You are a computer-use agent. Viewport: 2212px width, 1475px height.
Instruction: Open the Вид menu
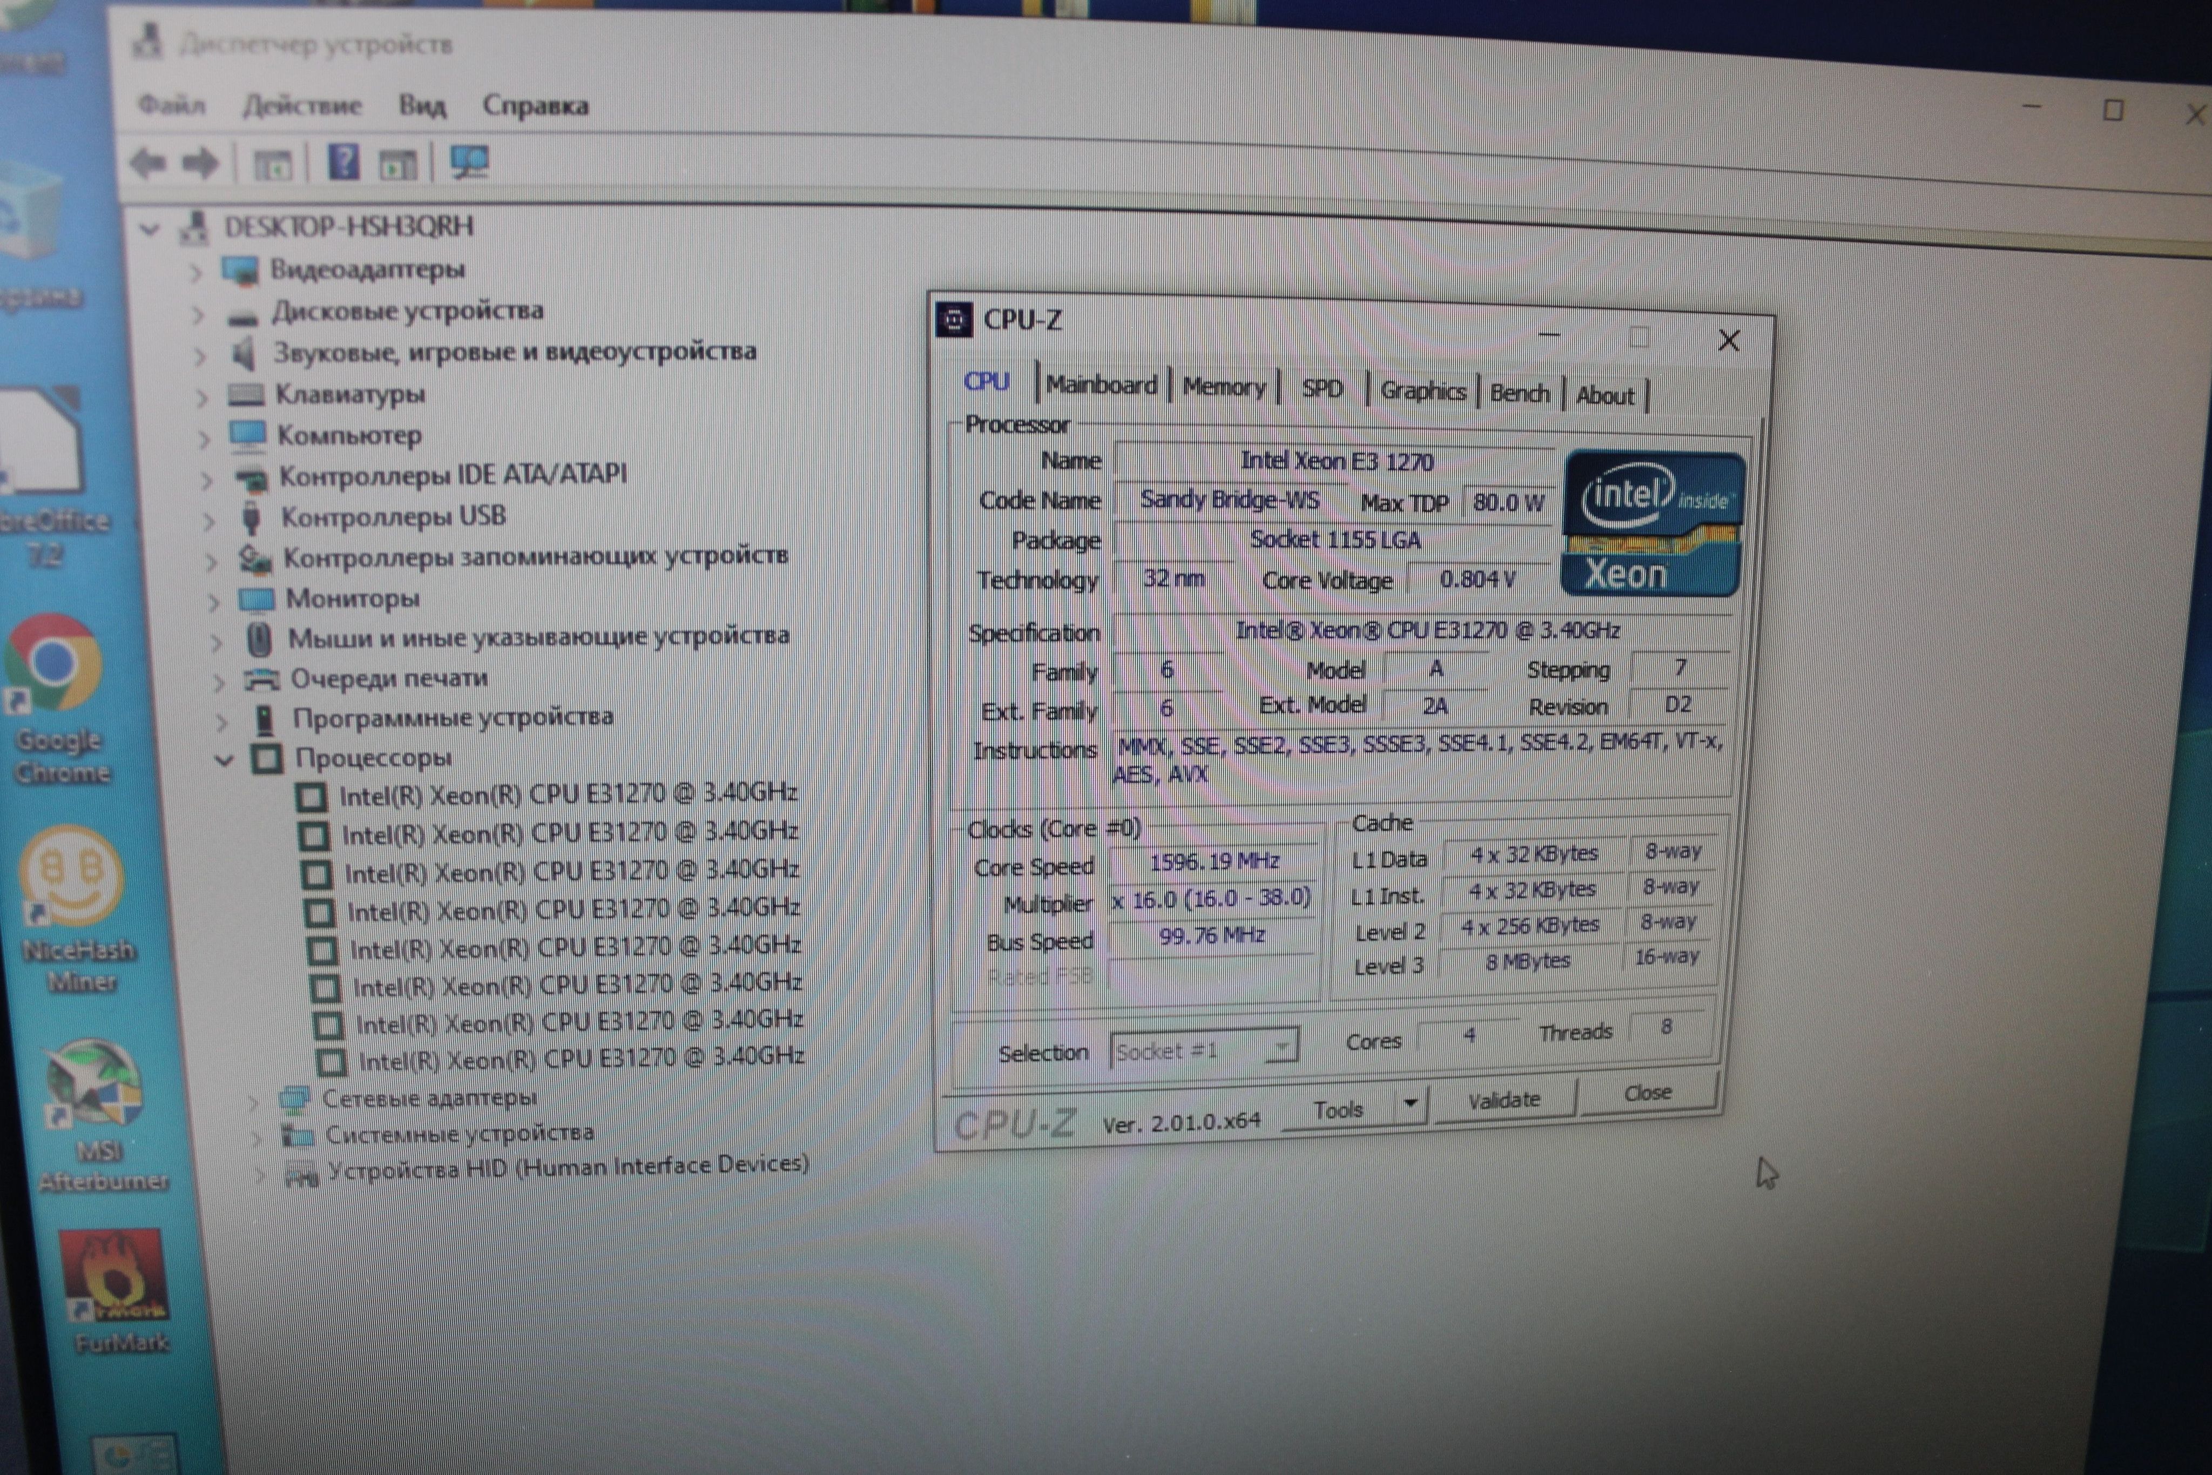pos(421,104)
